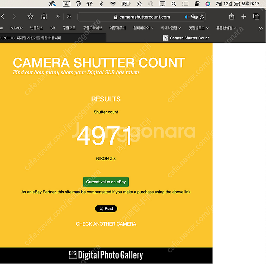Reload the page with refresh icon

[202, 17]
